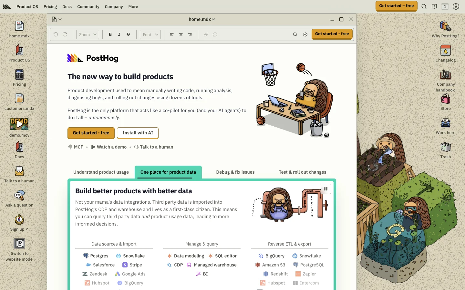Switch to Test & roll out changes tab
The width and height of the screenshot is (465, 290).
303,172
